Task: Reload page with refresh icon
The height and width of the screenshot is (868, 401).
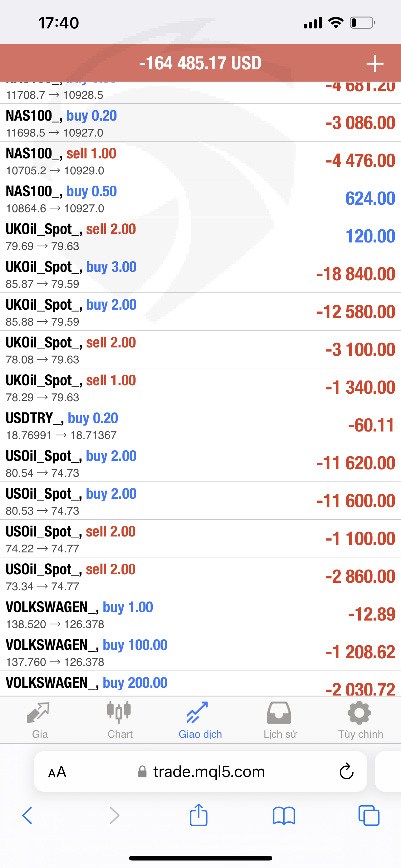Action: pyautogui.click(x=346, y=772)
